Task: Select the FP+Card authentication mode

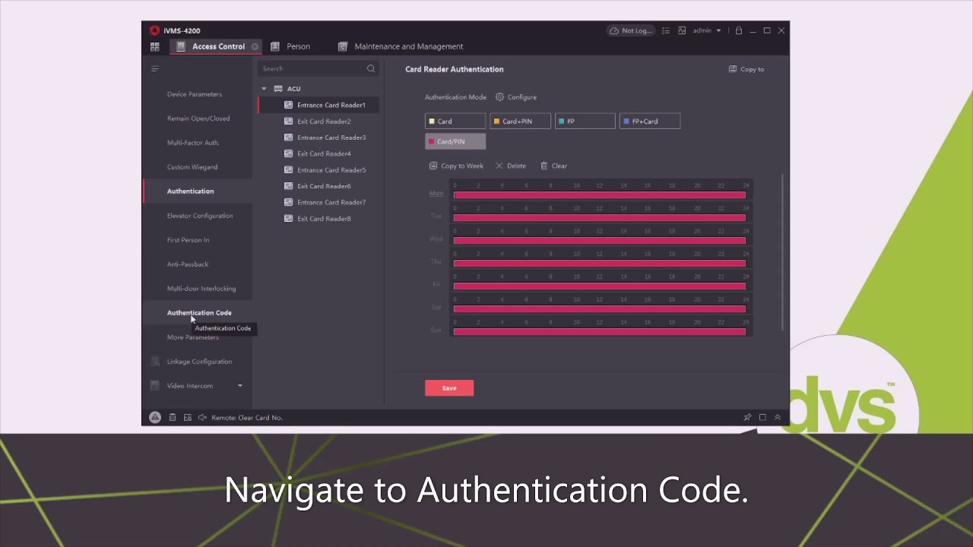Action: coord(650,122)
